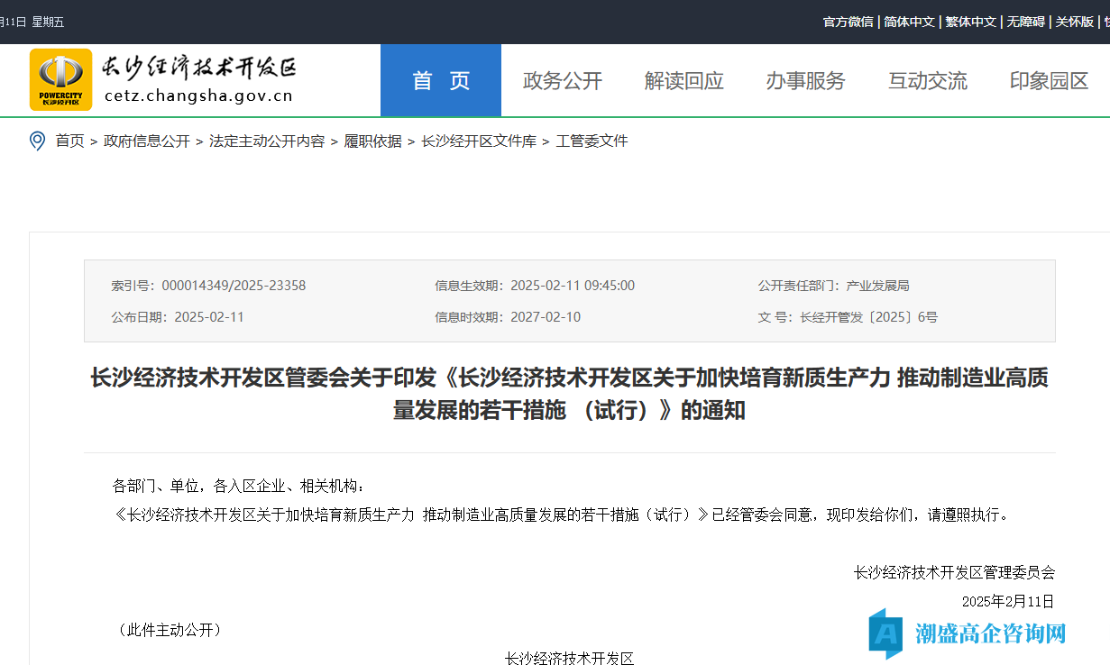Viewport: 1110px width, 665px height.
Task: Click the 工管委文件 breadcrumb link
Action: [x=592, y=141]
